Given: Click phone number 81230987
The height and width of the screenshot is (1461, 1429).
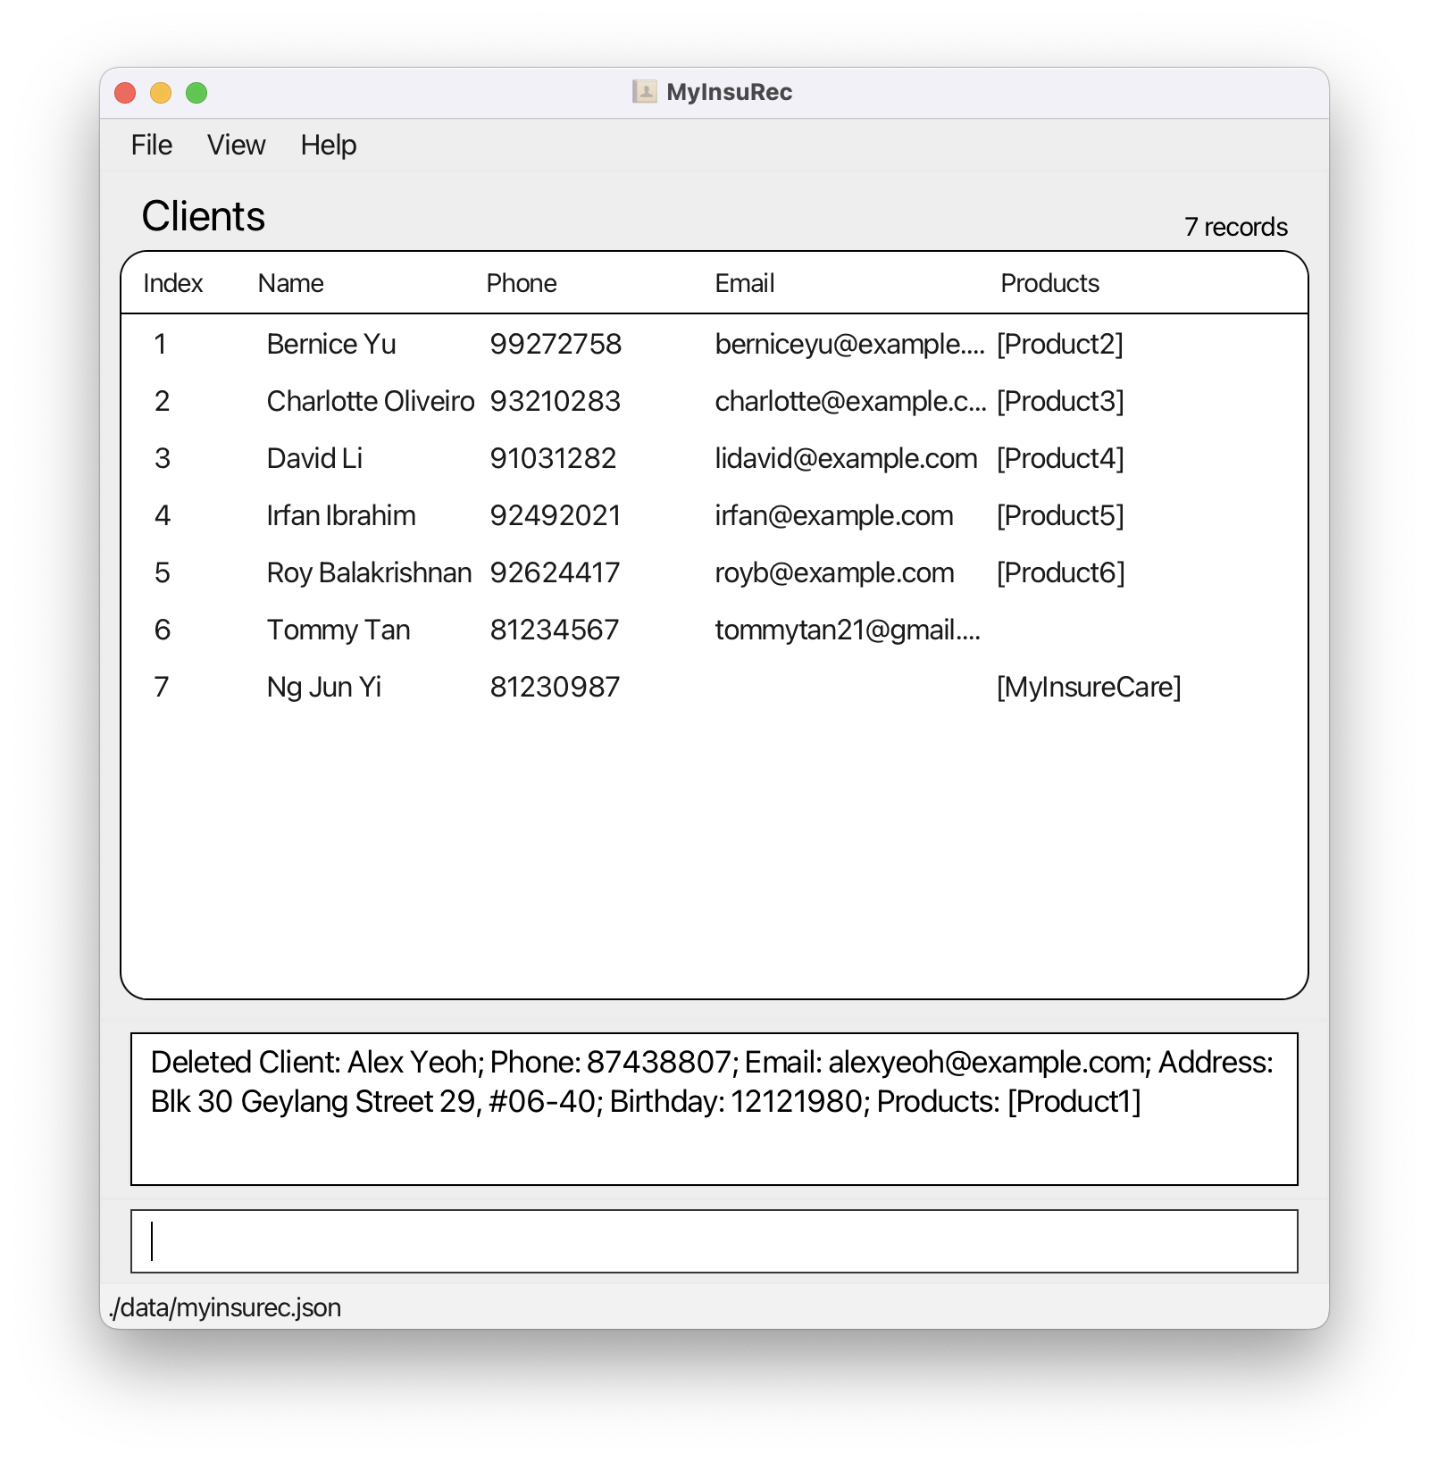Looking at the screenshot, I should click(x=555, y=687).
